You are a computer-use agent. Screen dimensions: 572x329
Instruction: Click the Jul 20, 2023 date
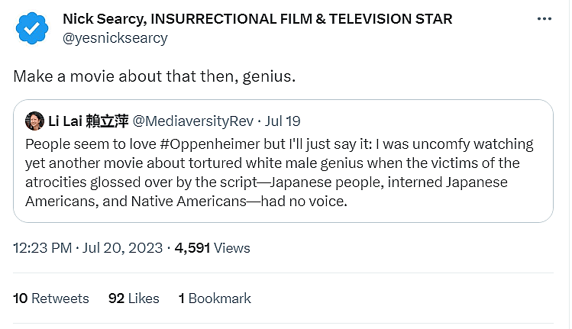123,248
